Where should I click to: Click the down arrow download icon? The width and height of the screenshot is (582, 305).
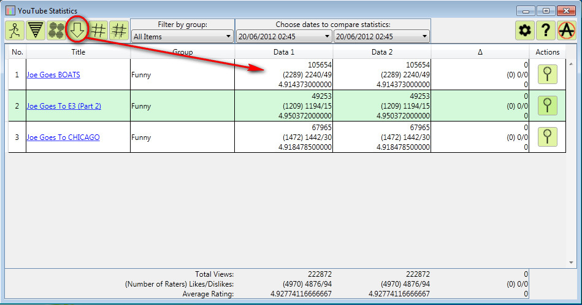tap(77, 30)
